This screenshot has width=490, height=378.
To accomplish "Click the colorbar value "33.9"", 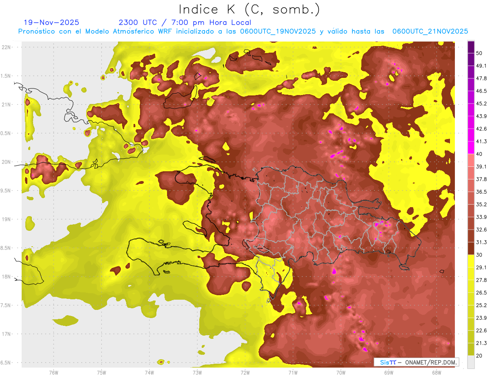I will (x=481, y=217).
